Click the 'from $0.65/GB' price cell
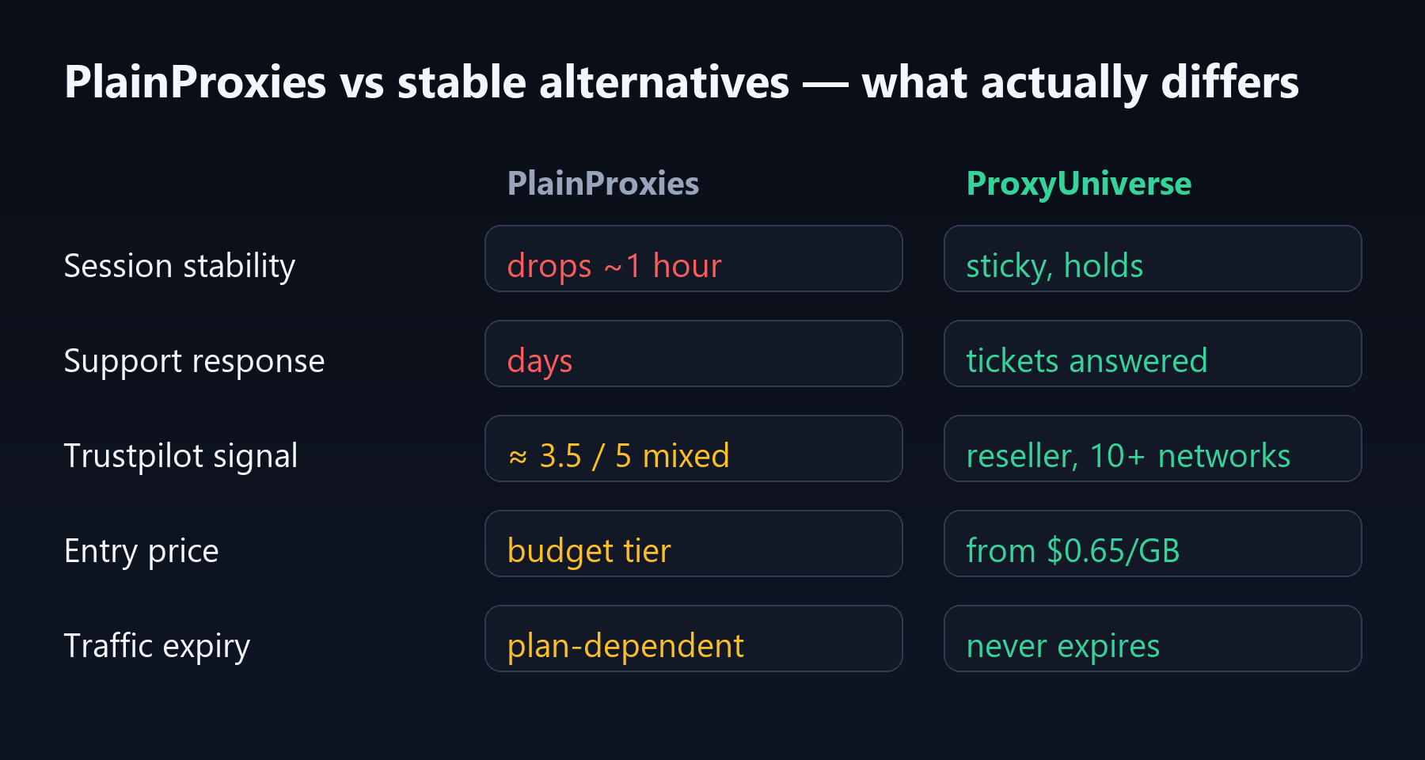1425x760 pixels. coord(1153,544)
